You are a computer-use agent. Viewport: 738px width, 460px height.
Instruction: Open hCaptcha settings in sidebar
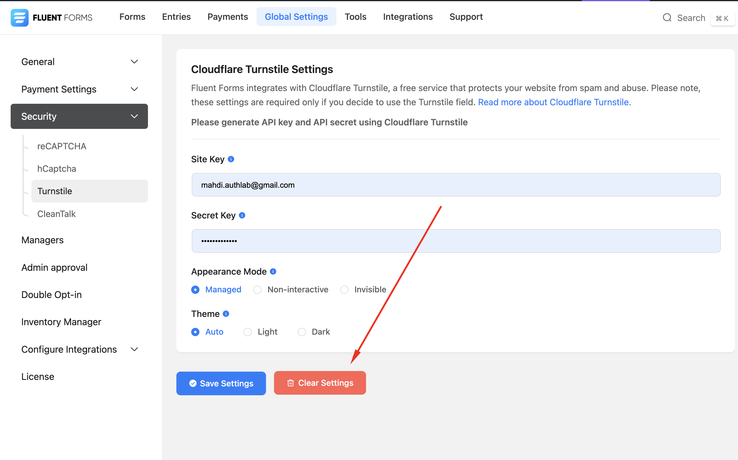tap(57, 169)
